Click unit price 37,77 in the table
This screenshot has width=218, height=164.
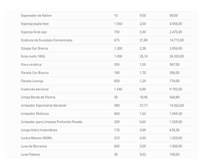(x=143, y=105)
